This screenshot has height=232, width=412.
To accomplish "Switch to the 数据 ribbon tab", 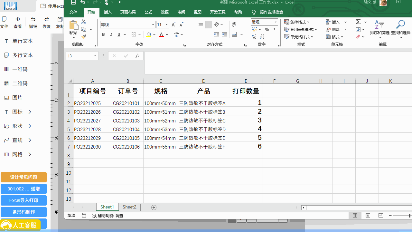I will pos(165,12).
